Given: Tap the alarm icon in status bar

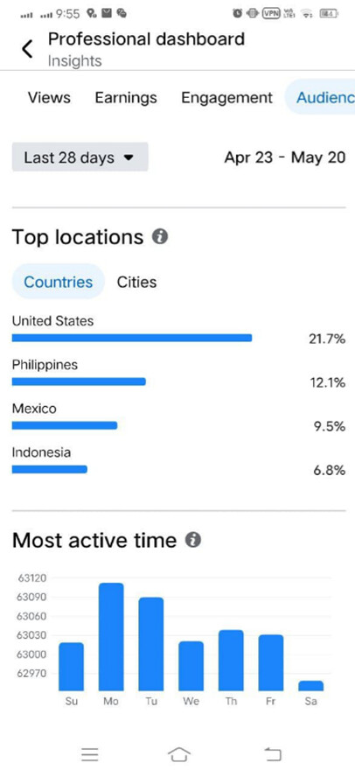Looking at the screenshot, I should [238, 14].
